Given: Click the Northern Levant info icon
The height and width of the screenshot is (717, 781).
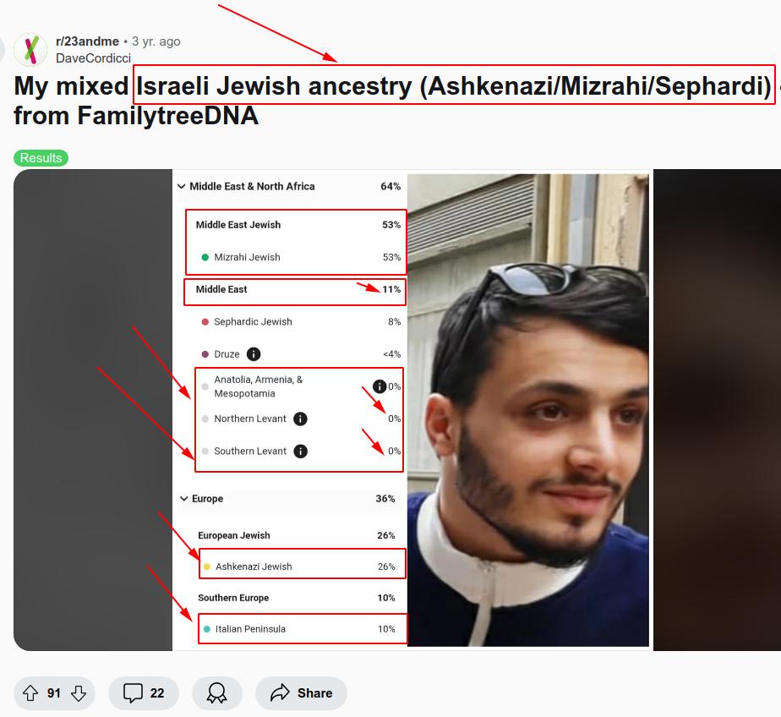Looking at the screenshot, I should (x=300, y=419).
